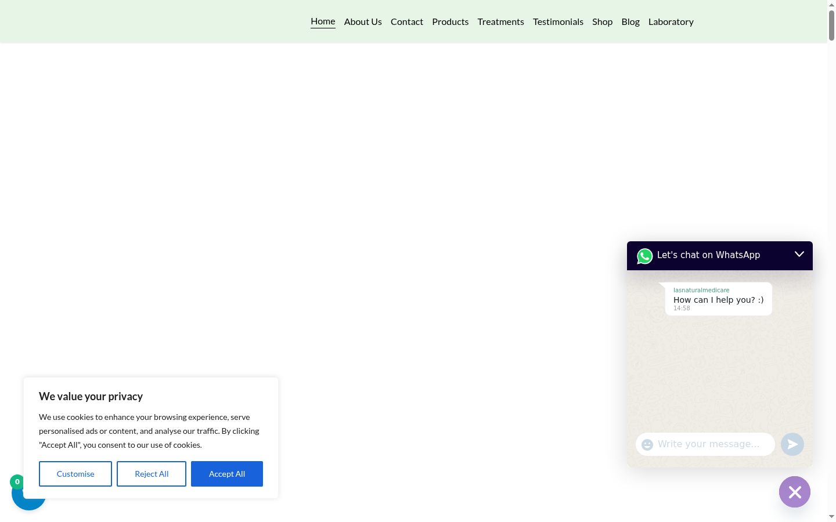Open the emoji picker in chat input
This screenshot has height=522, width=836.
[x=647, y=444]
